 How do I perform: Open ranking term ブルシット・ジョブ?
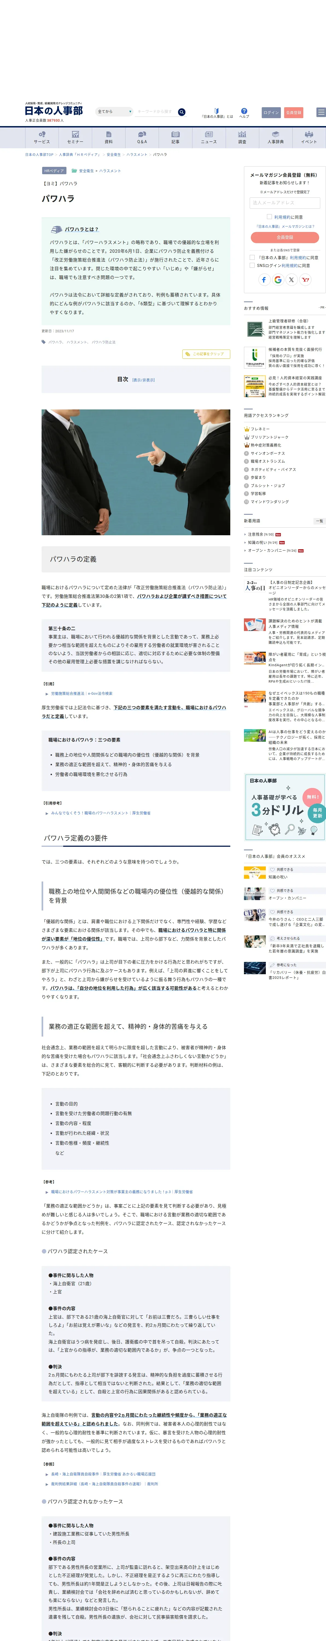[x=268, y=485]
